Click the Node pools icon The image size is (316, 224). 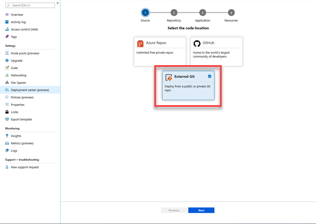click(7, 53)
